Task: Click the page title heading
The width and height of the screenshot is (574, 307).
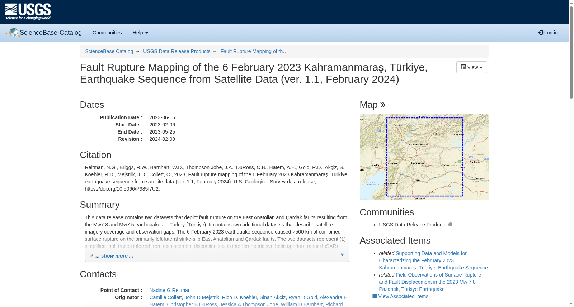Action: [254, 73]
